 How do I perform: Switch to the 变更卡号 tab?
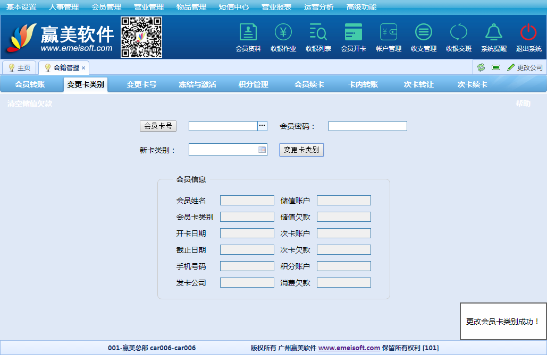click(x=141, y=84)
